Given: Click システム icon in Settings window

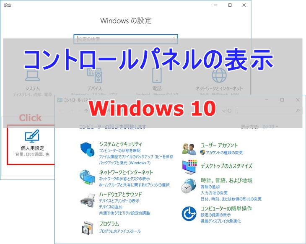Looking at the screenshot, I should tap(32, 75).
